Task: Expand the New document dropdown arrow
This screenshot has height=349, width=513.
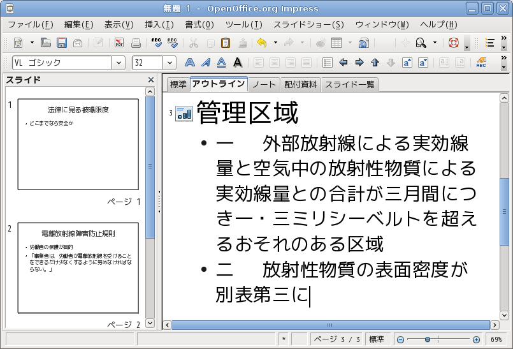Action: [32, 43]
